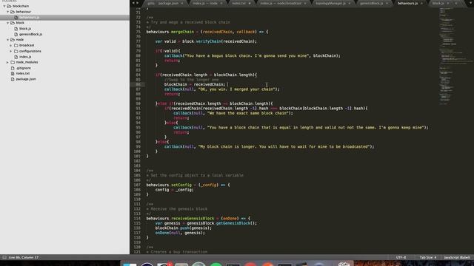Click the 'config = _config;' line
Image resolution: width=474 pixels, height=266 pixels.
click(175, 190)
